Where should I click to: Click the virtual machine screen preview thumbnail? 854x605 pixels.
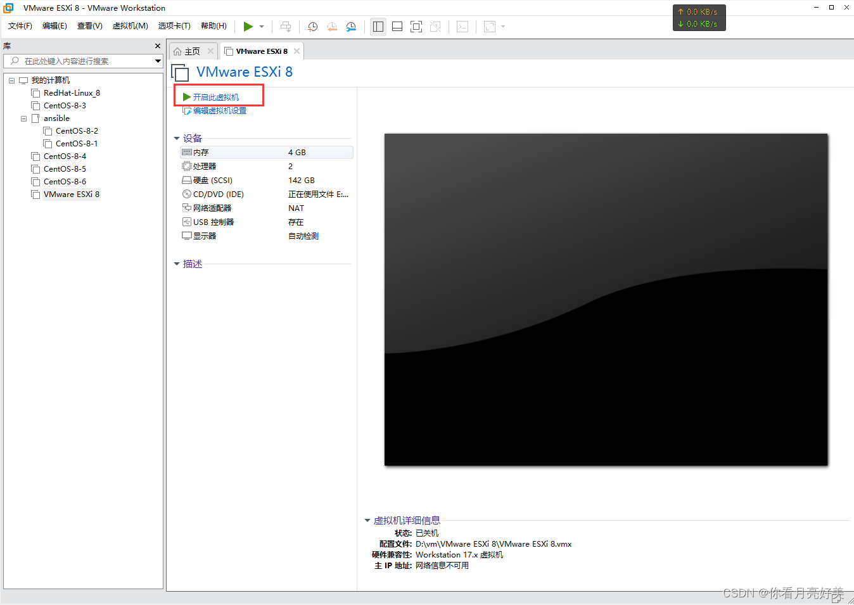click(x=606, y=300)
